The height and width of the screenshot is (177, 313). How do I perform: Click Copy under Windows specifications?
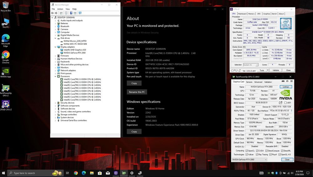[134, 132]
